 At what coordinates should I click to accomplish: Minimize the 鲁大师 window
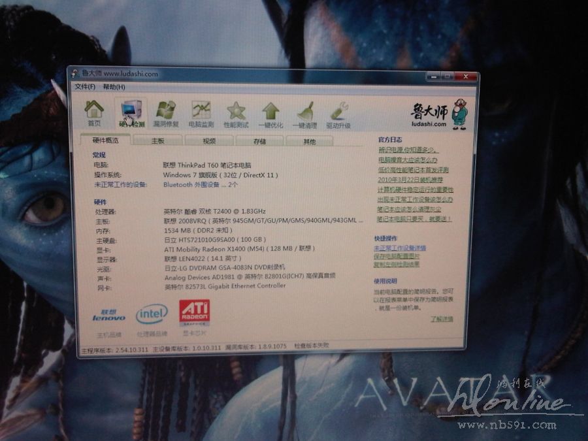434,76
